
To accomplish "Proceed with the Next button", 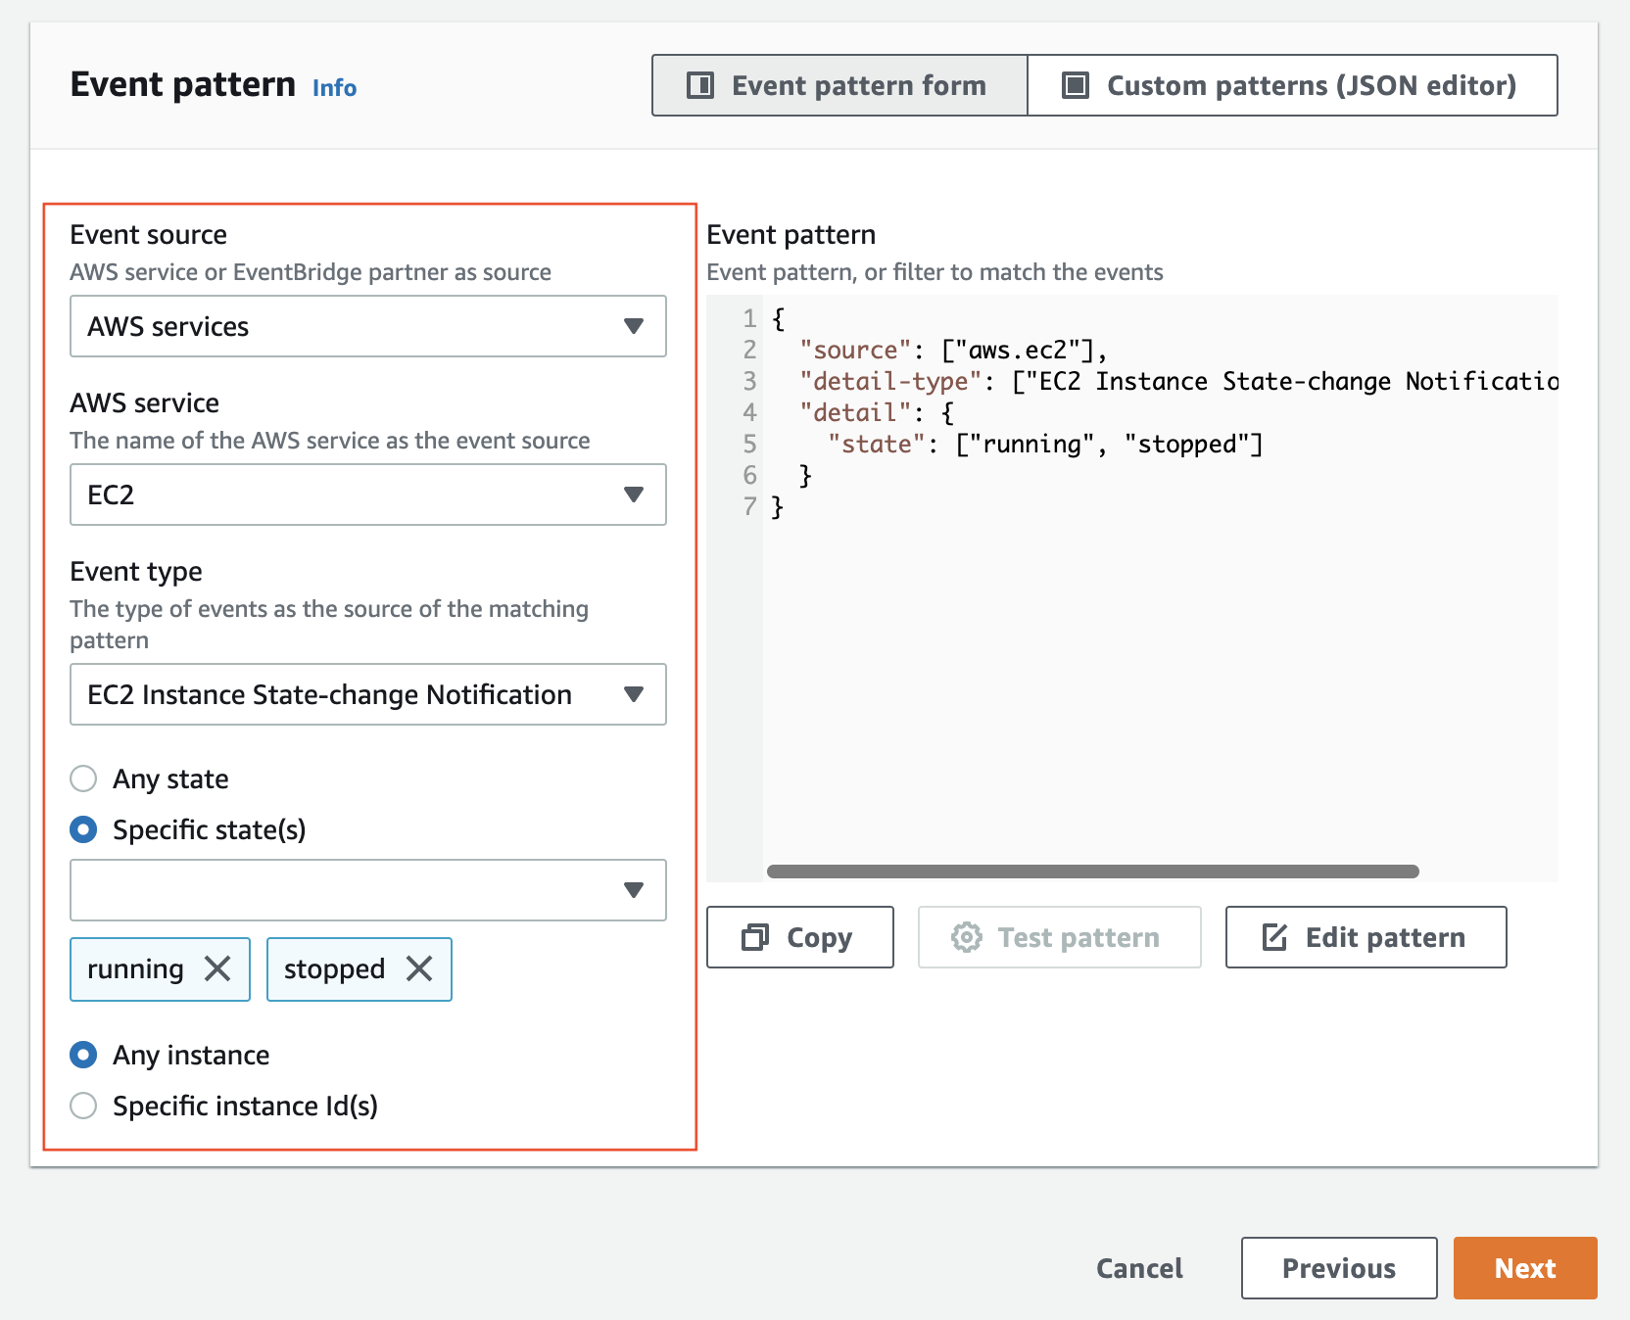I will [x=1525, y=1268].
